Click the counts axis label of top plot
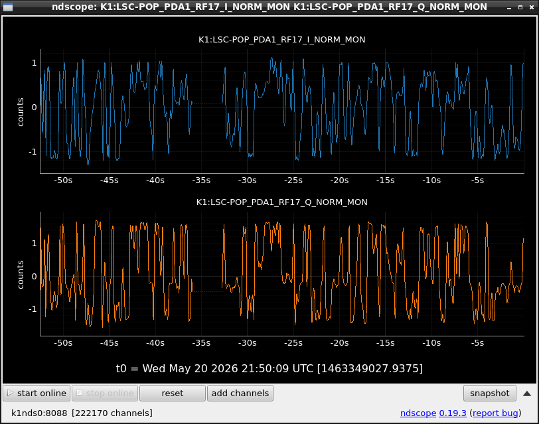 point(21,112)
